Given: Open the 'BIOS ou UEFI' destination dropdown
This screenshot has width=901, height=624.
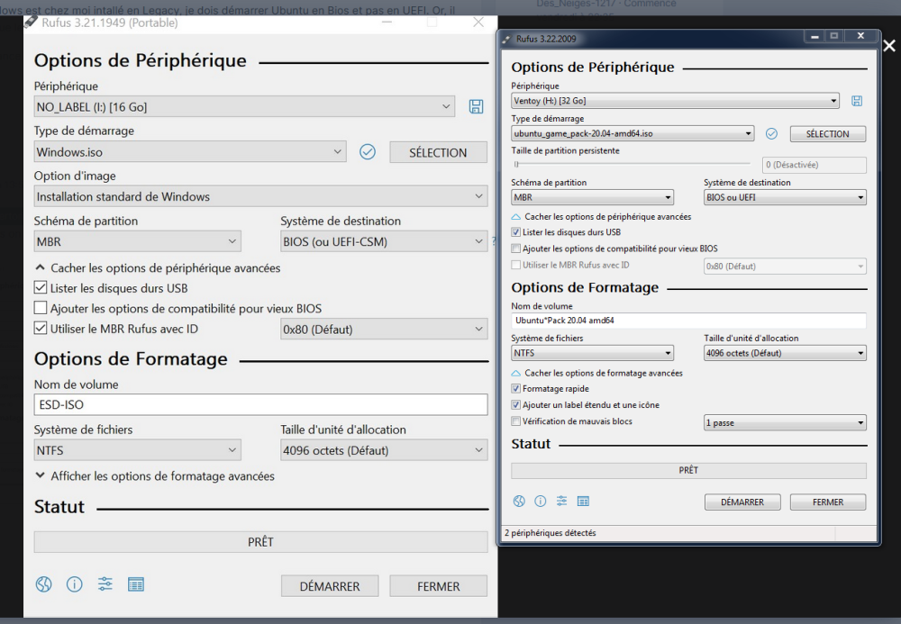Looking at the screenshot, I should click(x=784, y=198).
